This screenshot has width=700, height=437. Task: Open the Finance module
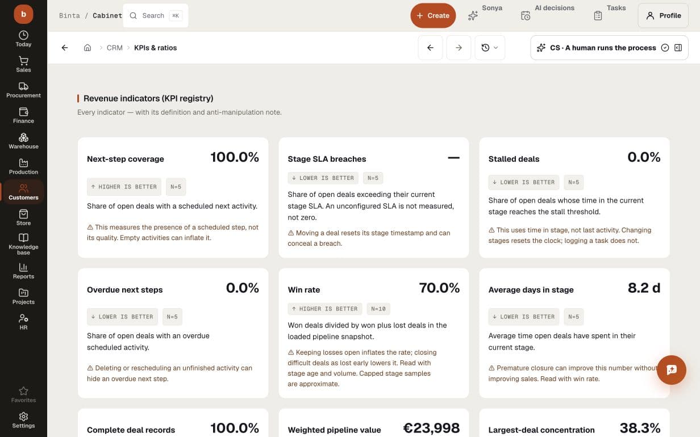pos(23,115)
